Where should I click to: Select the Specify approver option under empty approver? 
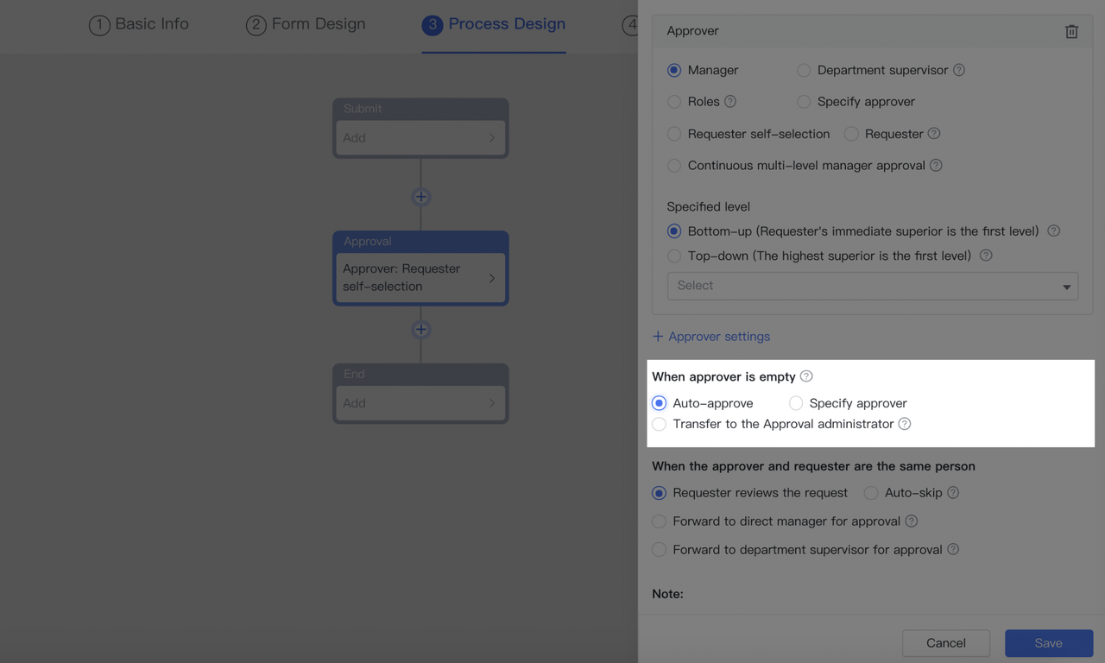[x=796, y=403]
